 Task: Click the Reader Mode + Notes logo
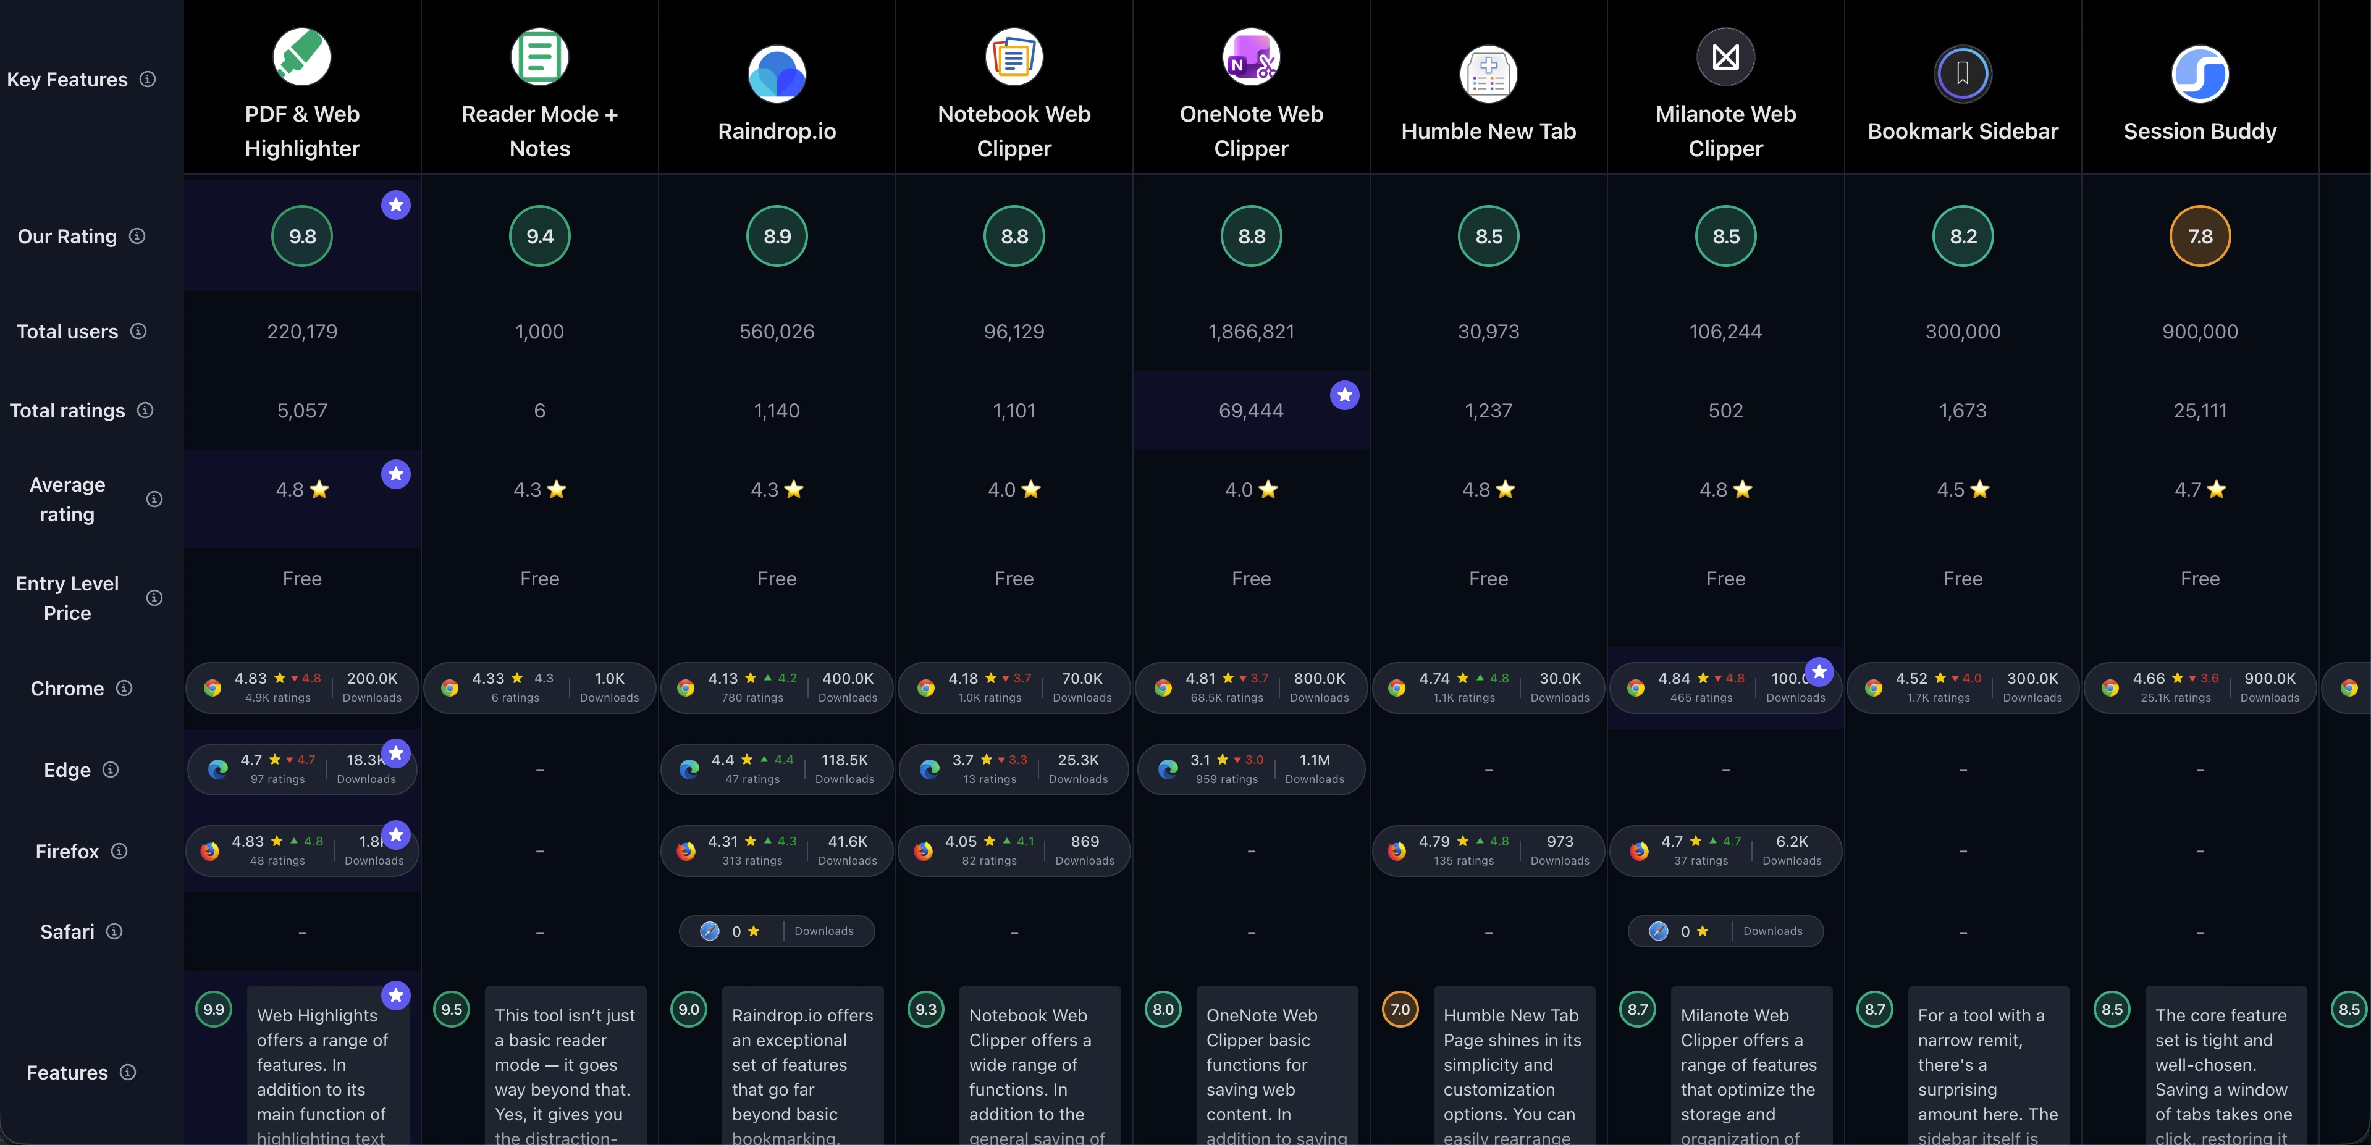(x=539, y=56)
